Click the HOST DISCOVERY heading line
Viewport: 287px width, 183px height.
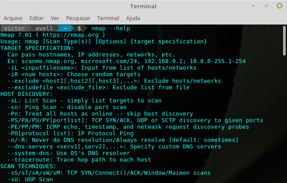(x=27, y=94)
